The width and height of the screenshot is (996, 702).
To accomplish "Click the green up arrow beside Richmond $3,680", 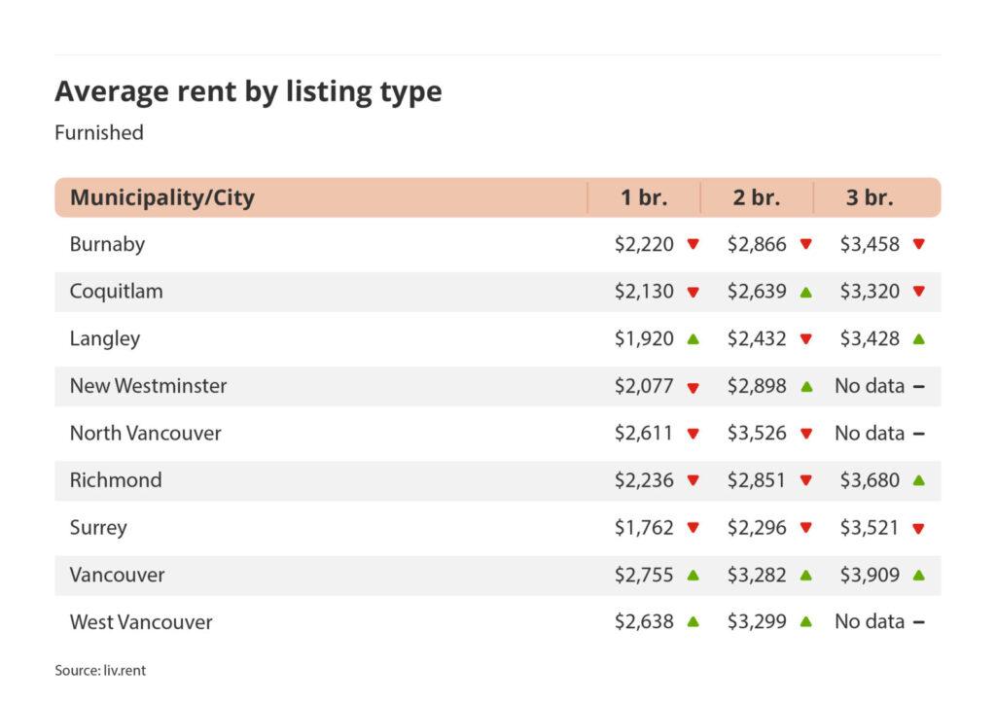I will click(x=918, y=480).
